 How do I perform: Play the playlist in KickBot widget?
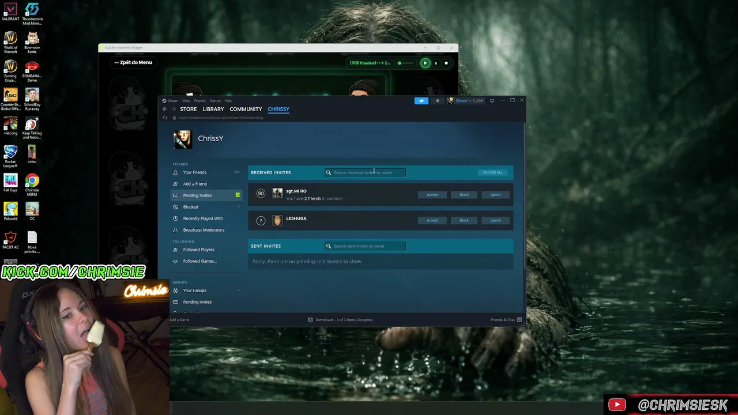425,63
